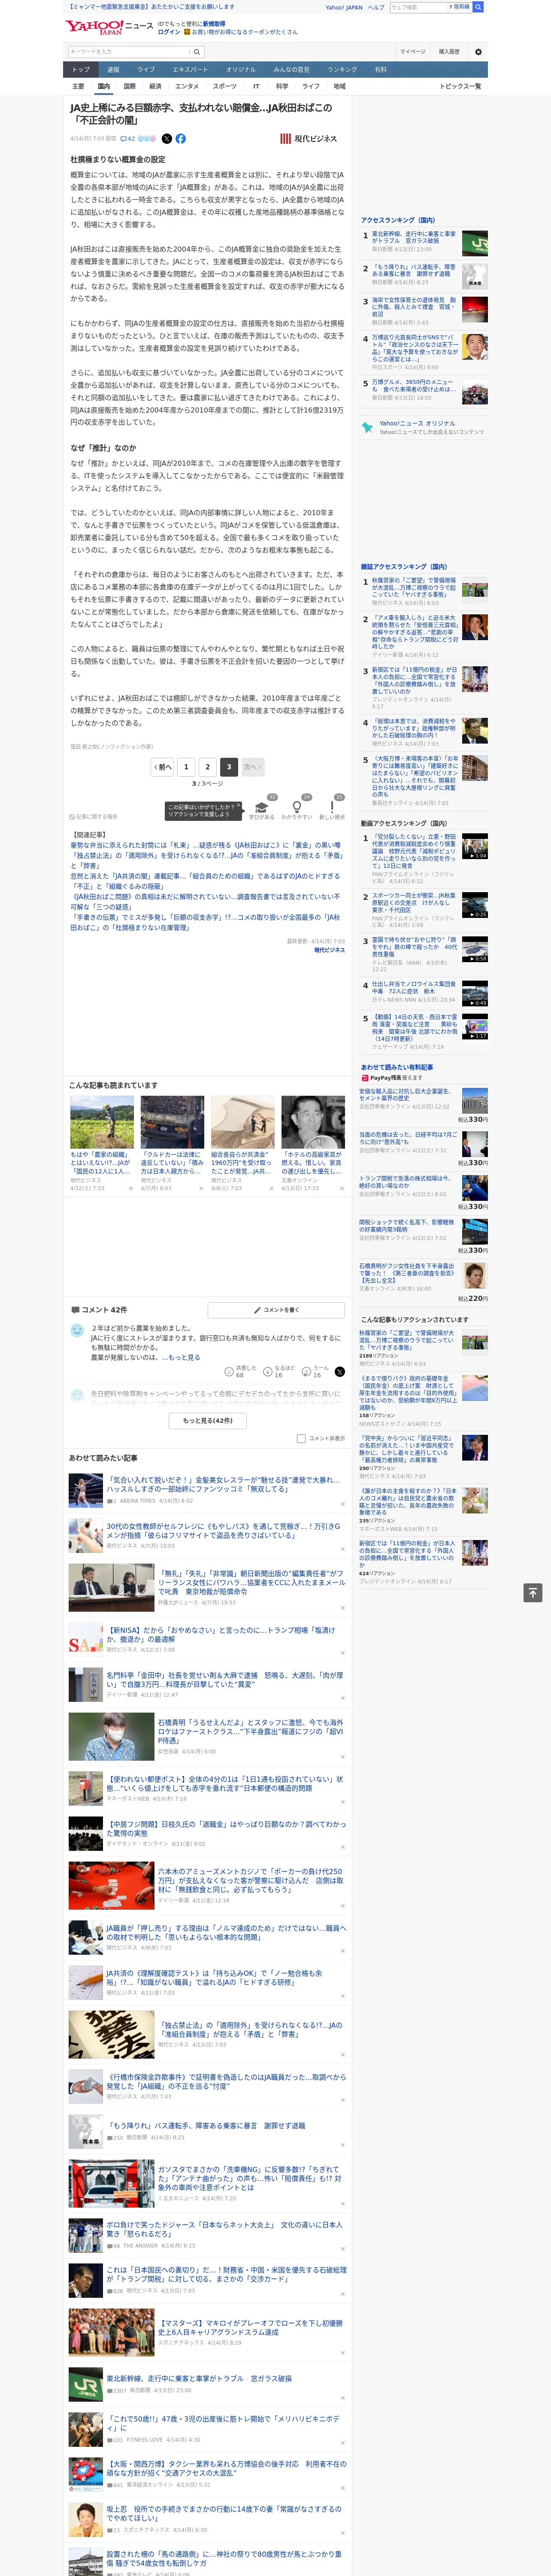Click the 購入履歴 button

[449, 52]
